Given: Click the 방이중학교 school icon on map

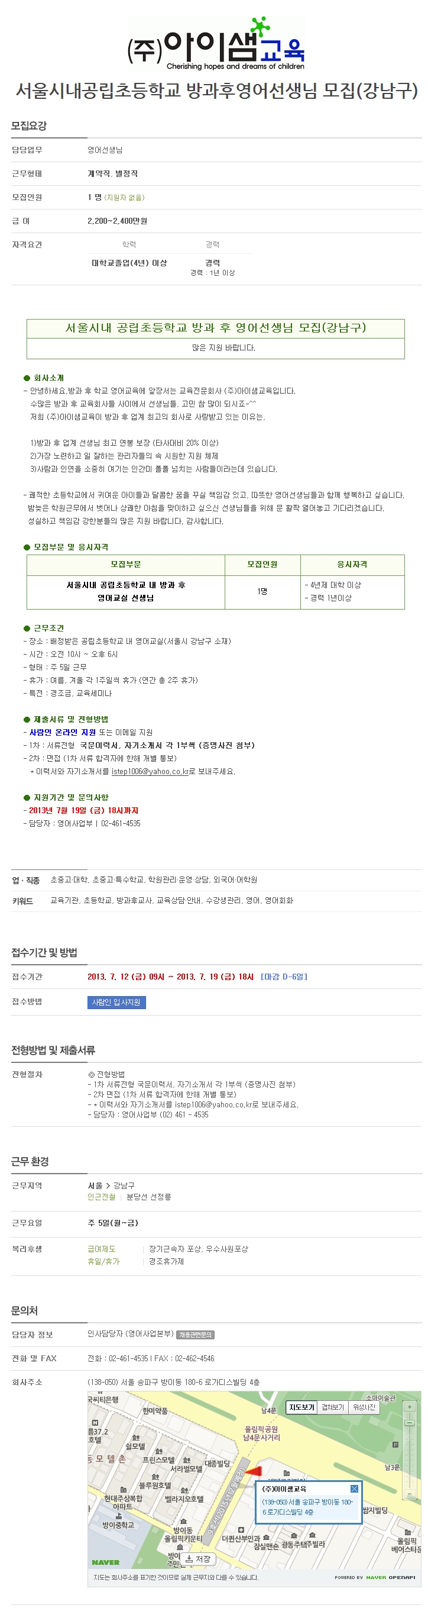Looking at the screenshot, I should [119, 1516].
